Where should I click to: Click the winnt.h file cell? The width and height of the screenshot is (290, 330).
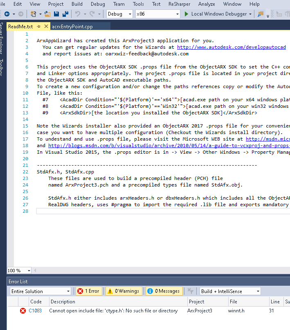(236, 311)
